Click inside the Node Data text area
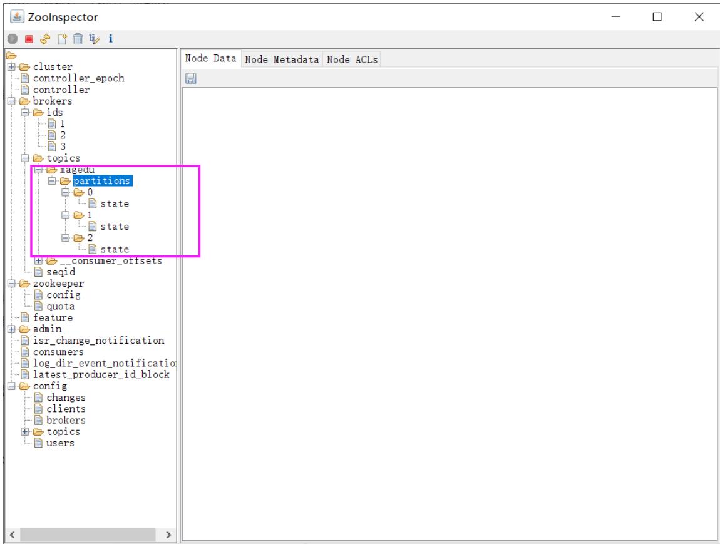This screenshot has height=544, width=720. (x=450, y=314)
